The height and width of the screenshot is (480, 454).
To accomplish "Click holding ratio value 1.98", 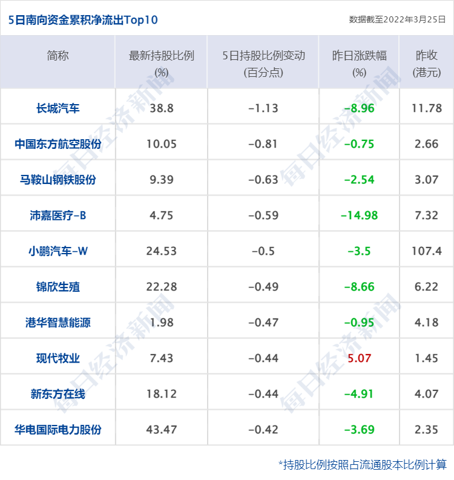I will (162, 323).
